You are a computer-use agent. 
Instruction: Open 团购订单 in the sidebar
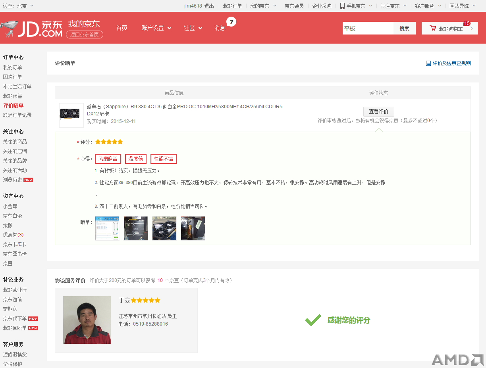[13, 77]
